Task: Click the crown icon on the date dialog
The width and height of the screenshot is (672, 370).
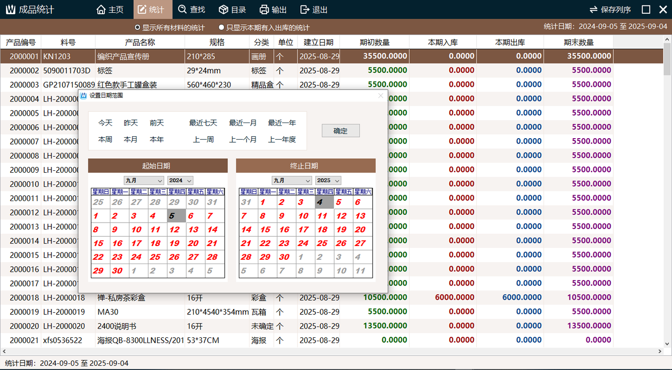Action: (x=83, y=96)
